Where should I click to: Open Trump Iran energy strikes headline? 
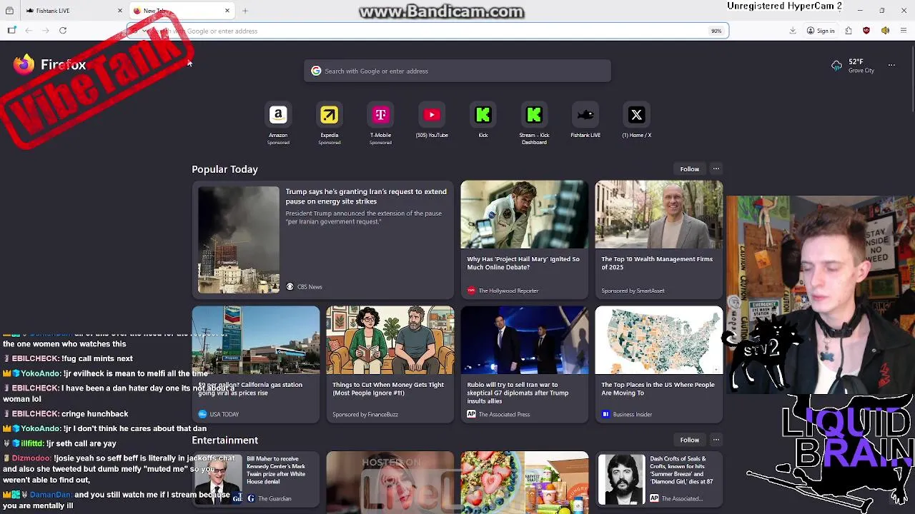(x=366, y=196)
